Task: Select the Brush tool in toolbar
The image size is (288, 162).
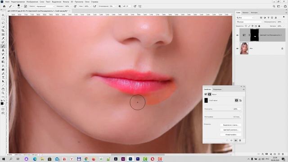Action: coord(3,46)
